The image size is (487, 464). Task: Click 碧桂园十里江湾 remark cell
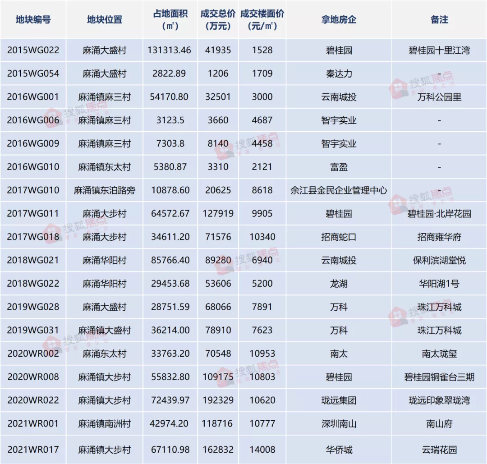[x=440, y=51]
